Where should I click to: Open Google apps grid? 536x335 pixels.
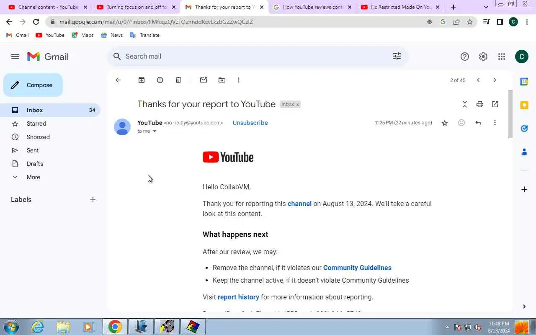[x=502, y=57]
